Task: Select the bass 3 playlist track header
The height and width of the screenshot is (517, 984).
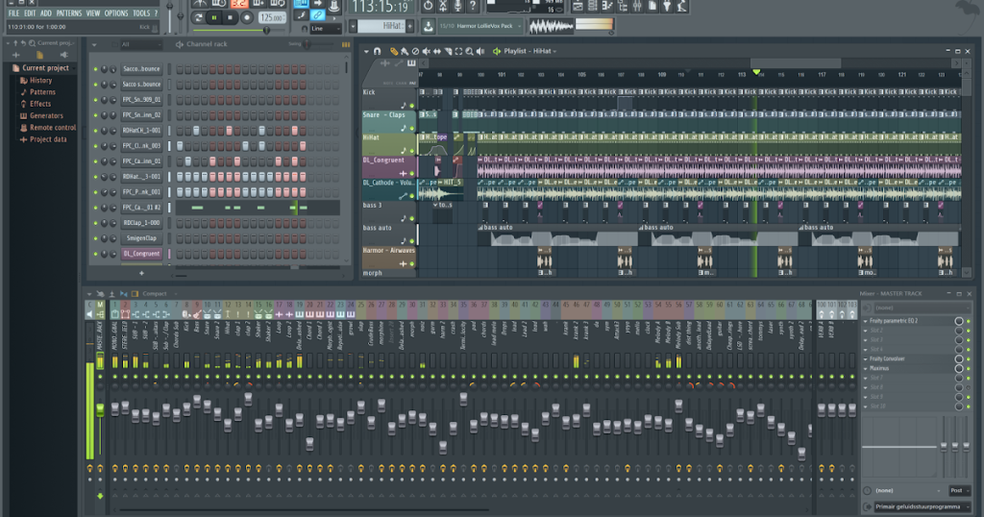Action: tap(389, 212)
